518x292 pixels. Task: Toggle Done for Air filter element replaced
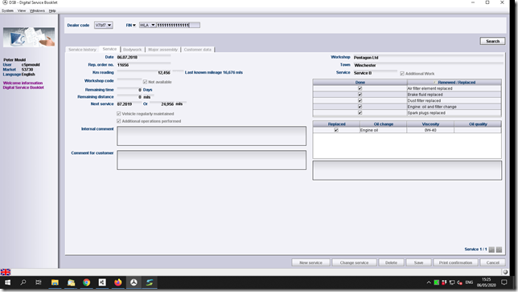point(360,88)
